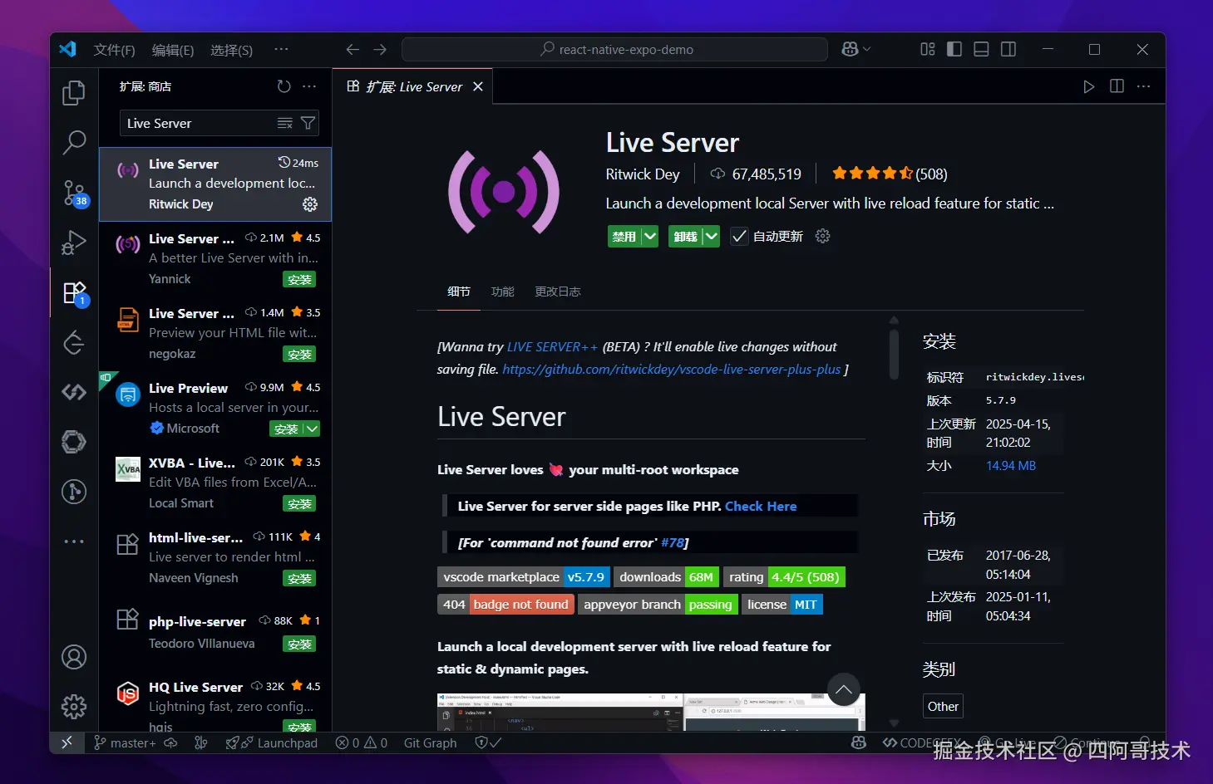This screenshot has height=784, width=1213.
Task: Open Live Preview install dropdown arrow
Action: coord(312,429)
